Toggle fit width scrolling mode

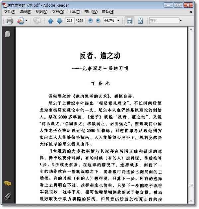click(129, 21)
